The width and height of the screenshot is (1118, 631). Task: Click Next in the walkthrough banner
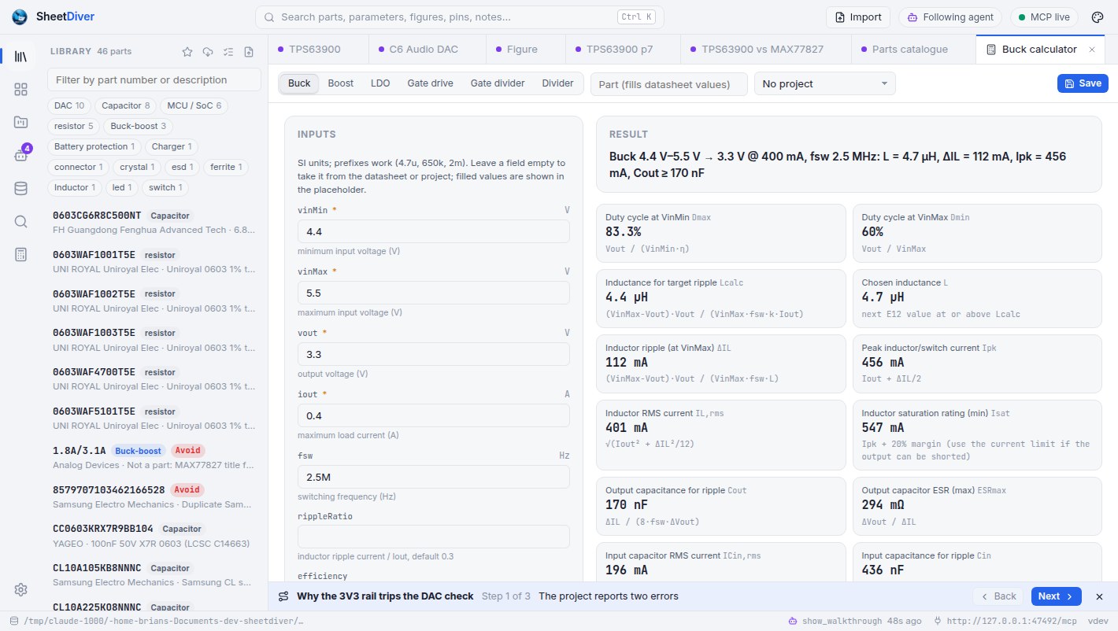[x=1056, y=596]
